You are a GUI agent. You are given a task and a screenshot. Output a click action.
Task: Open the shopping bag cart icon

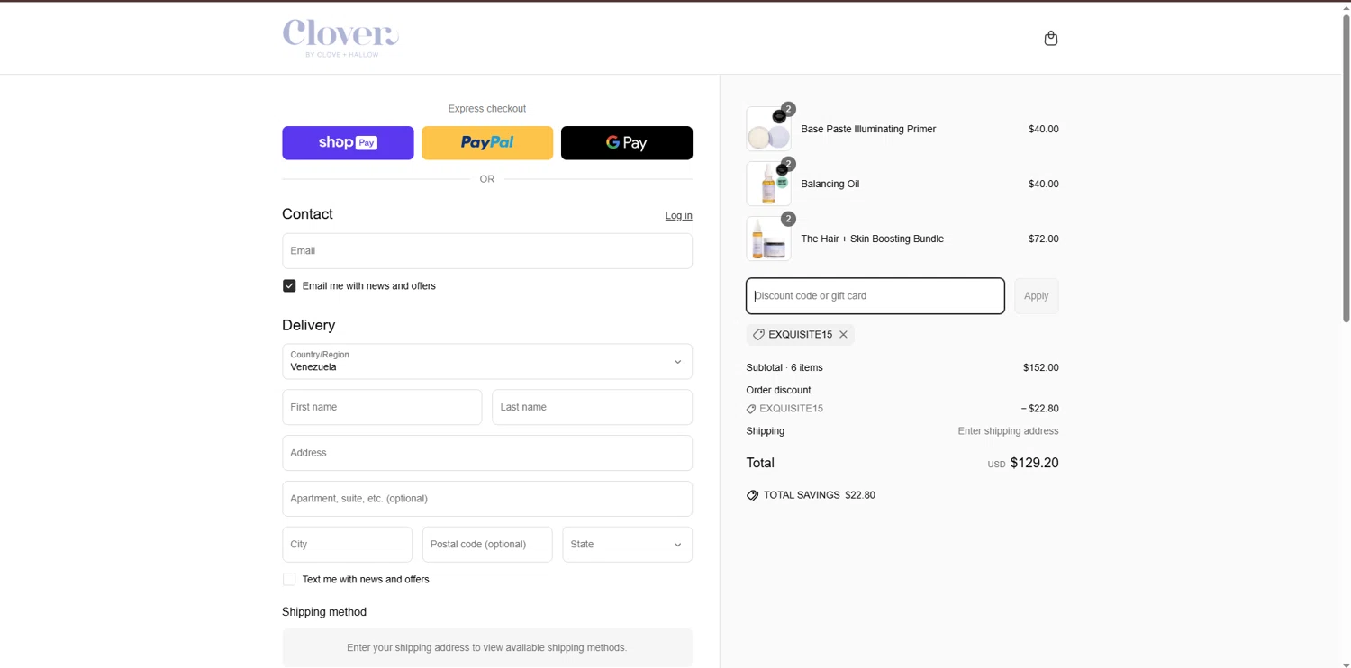tap(1050, 38)
